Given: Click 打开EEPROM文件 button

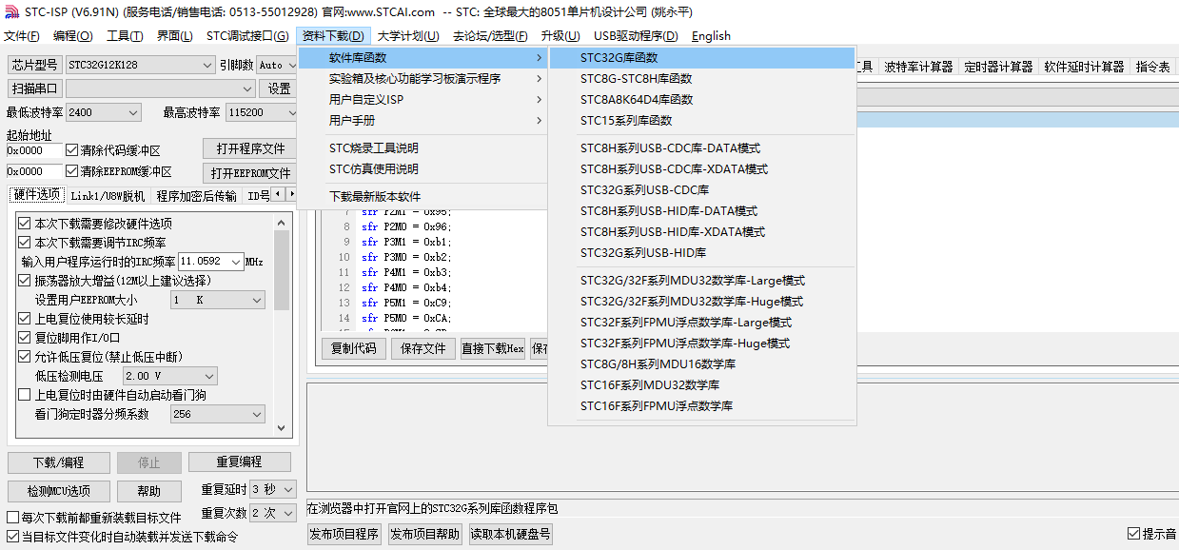Looking at the screenshot, I should [x=250, y=173].
